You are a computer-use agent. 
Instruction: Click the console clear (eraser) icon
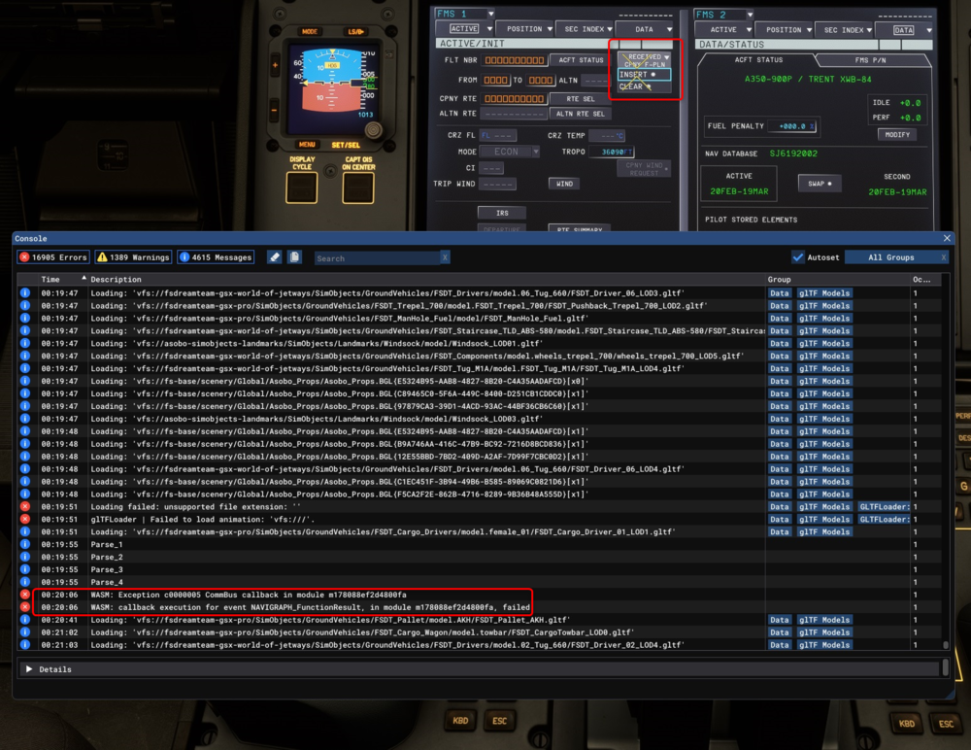(x=274, y=257)
